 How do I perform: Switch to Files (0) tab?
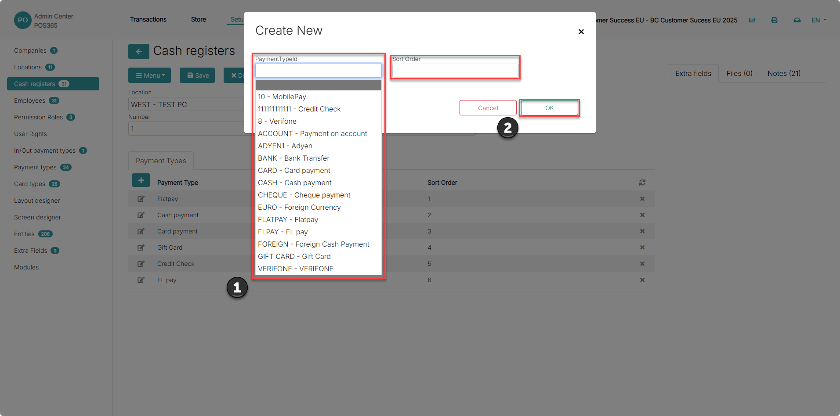click(739, 73)
